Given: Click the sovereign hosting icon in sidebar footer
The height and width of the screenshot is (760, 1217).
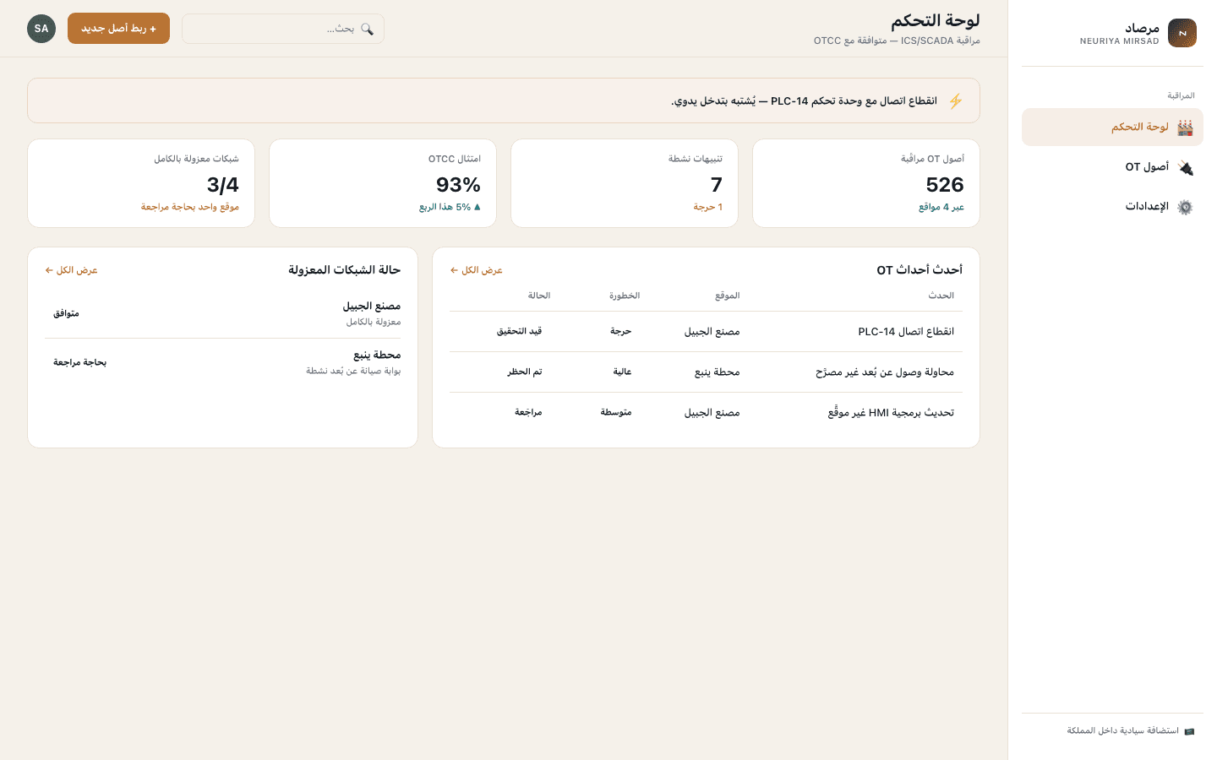Looking at the screenshot, I should click(x=1189, y=731).
